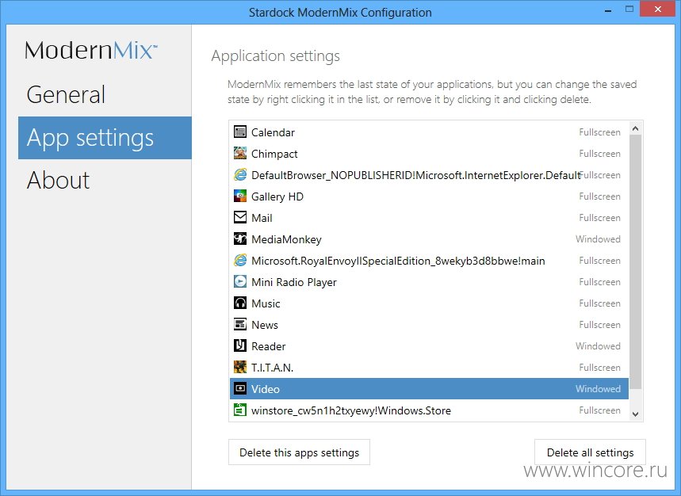The height and width of the screenshot is (496, 681).
Task: Maximize the ModernMix Configuration window
Action: click(629, 10)
